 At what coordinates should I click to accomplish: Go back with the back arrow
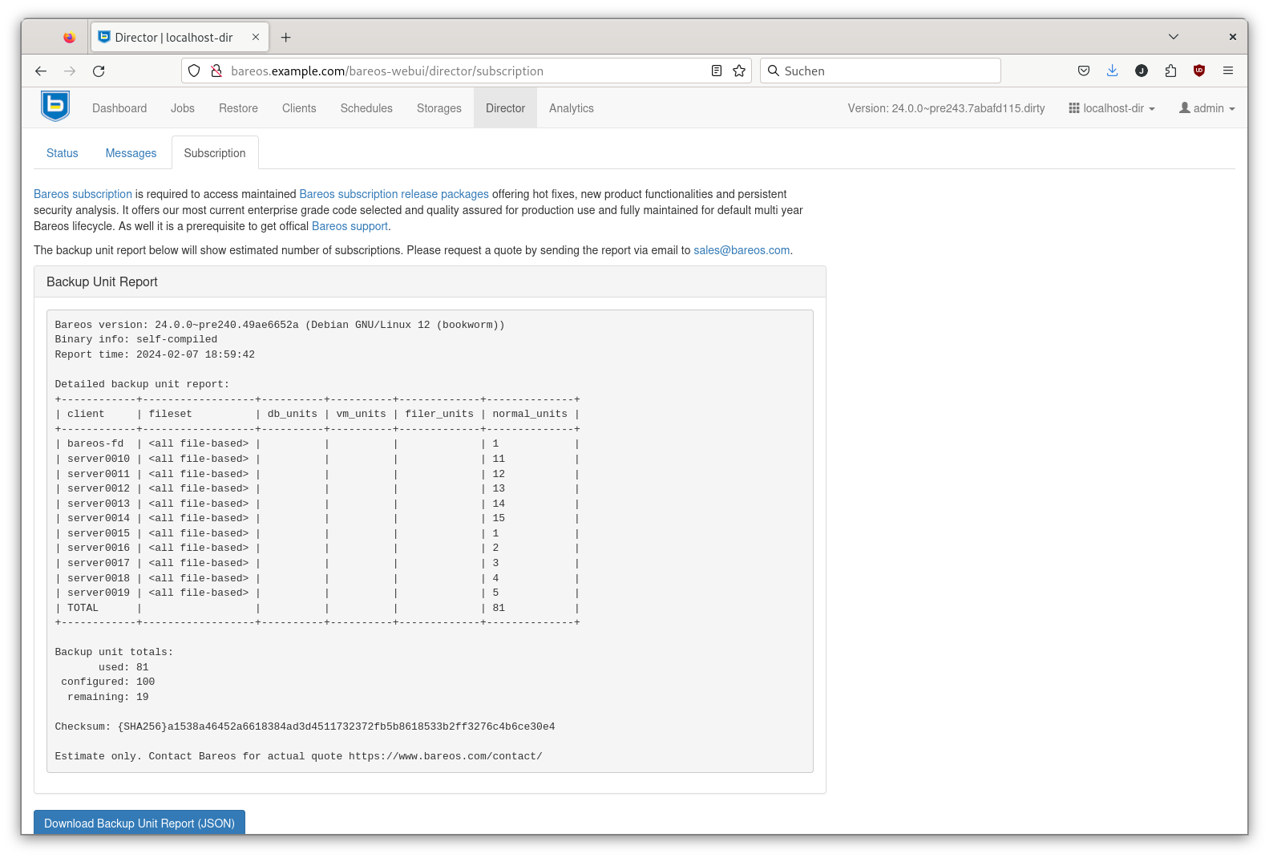point(41,71)
